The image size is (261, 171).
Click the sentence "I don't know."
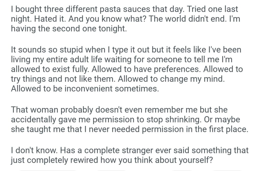tap(34, 151)
